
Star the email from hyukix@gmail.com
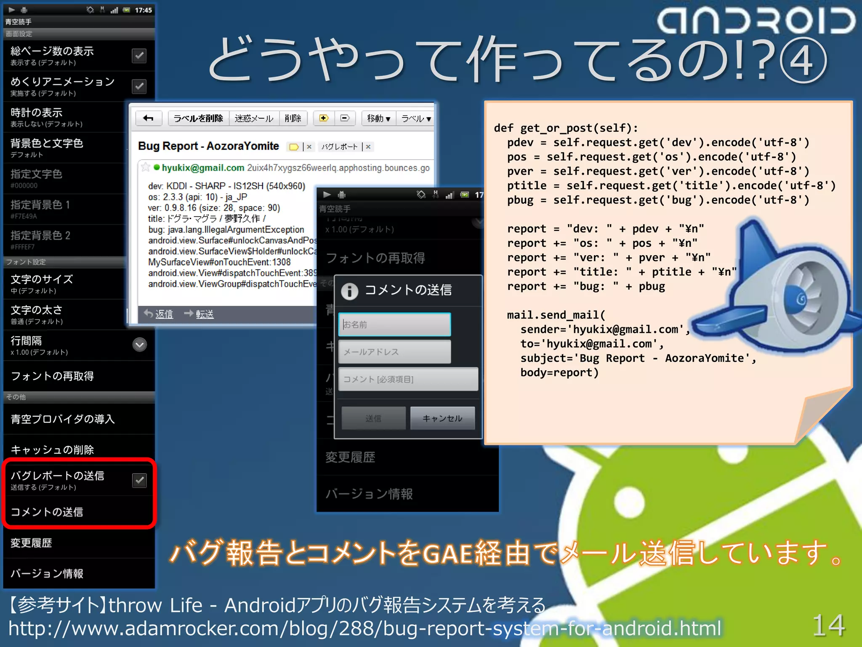click(x=145, y=167)
